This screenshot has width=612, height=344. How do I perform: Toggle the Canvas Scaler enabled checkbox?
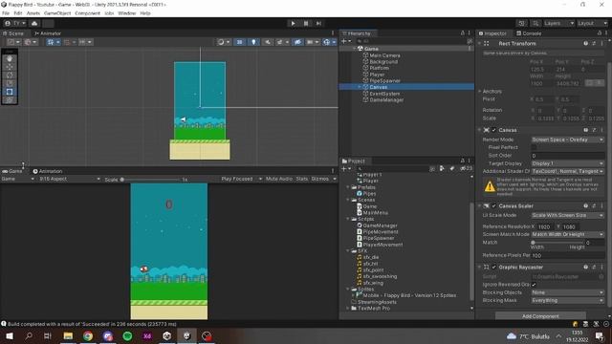click(493, 206)
